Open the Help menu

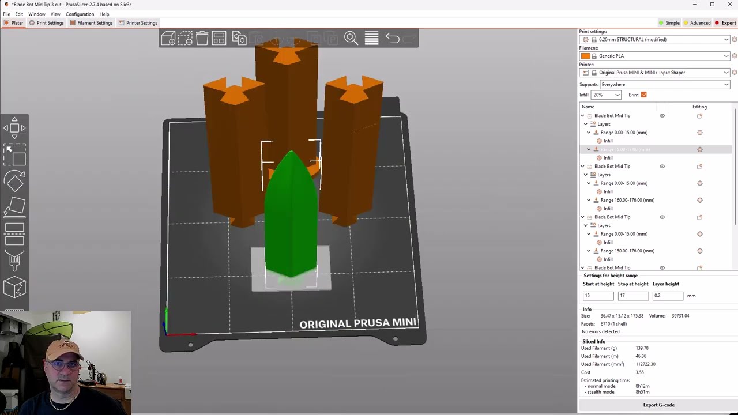pos(104,14)
